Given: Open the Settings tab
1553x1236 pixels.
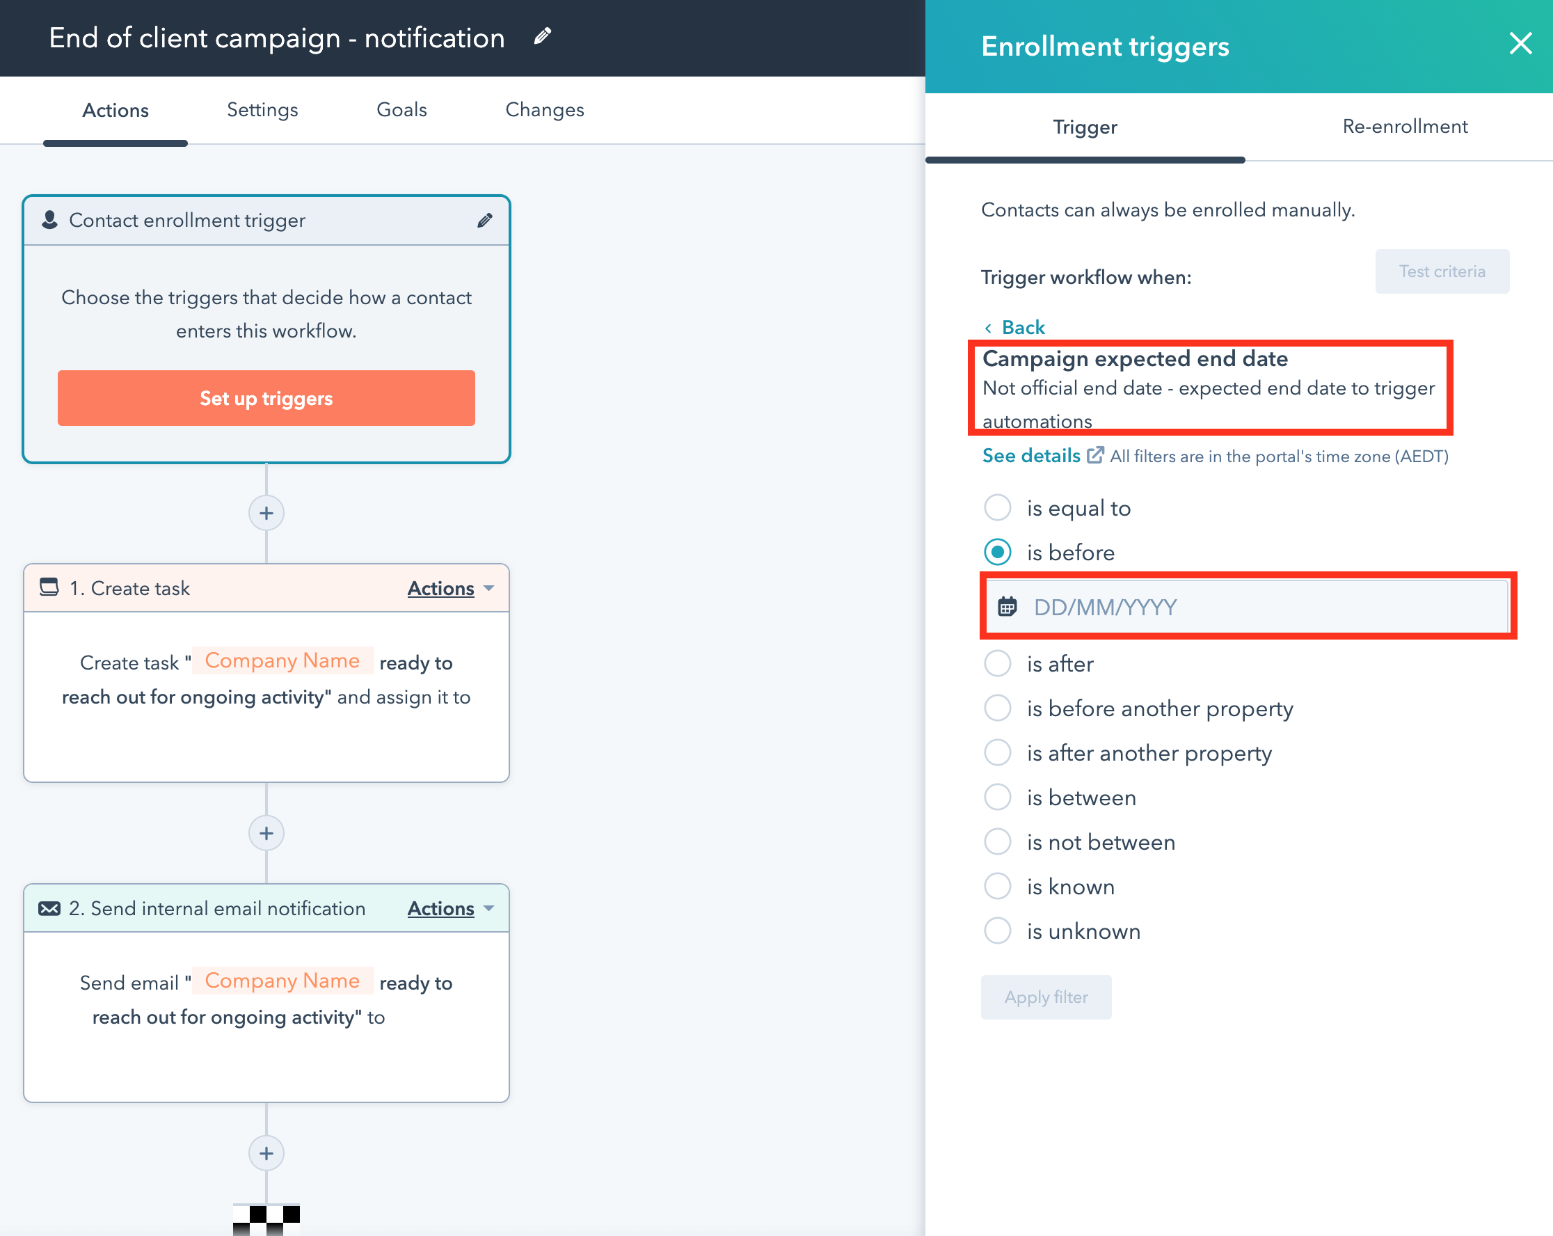Looking at the screenshot, I should point(262,109).
